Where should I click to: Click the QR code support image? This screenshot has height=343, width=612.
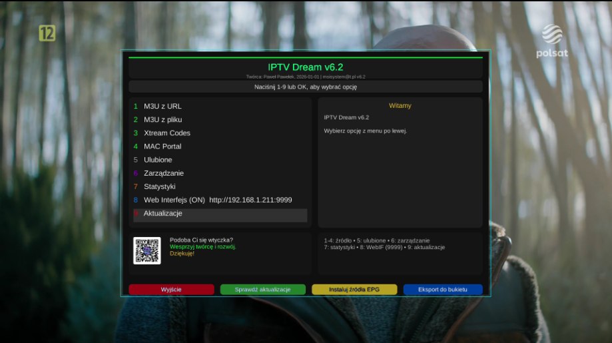147,250
